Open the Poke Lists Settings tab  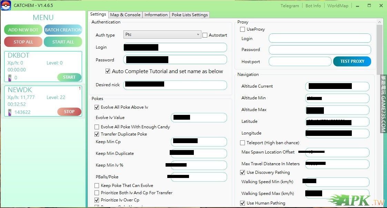pyautogui.click(x=189, y=14)
